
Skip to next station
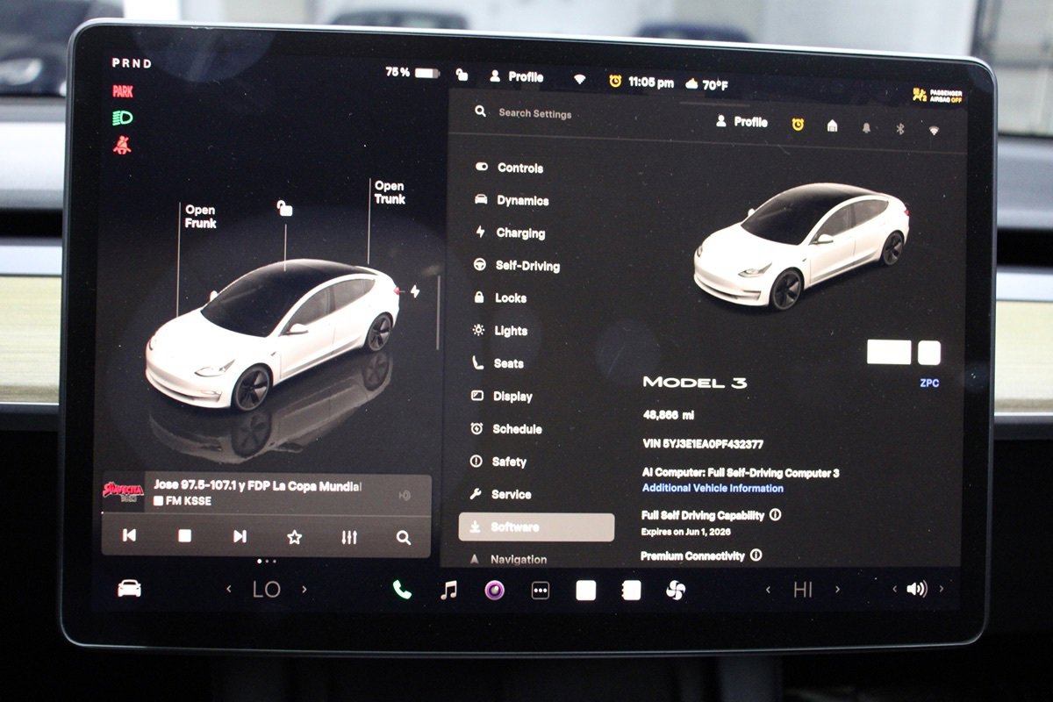click(240, 536)
